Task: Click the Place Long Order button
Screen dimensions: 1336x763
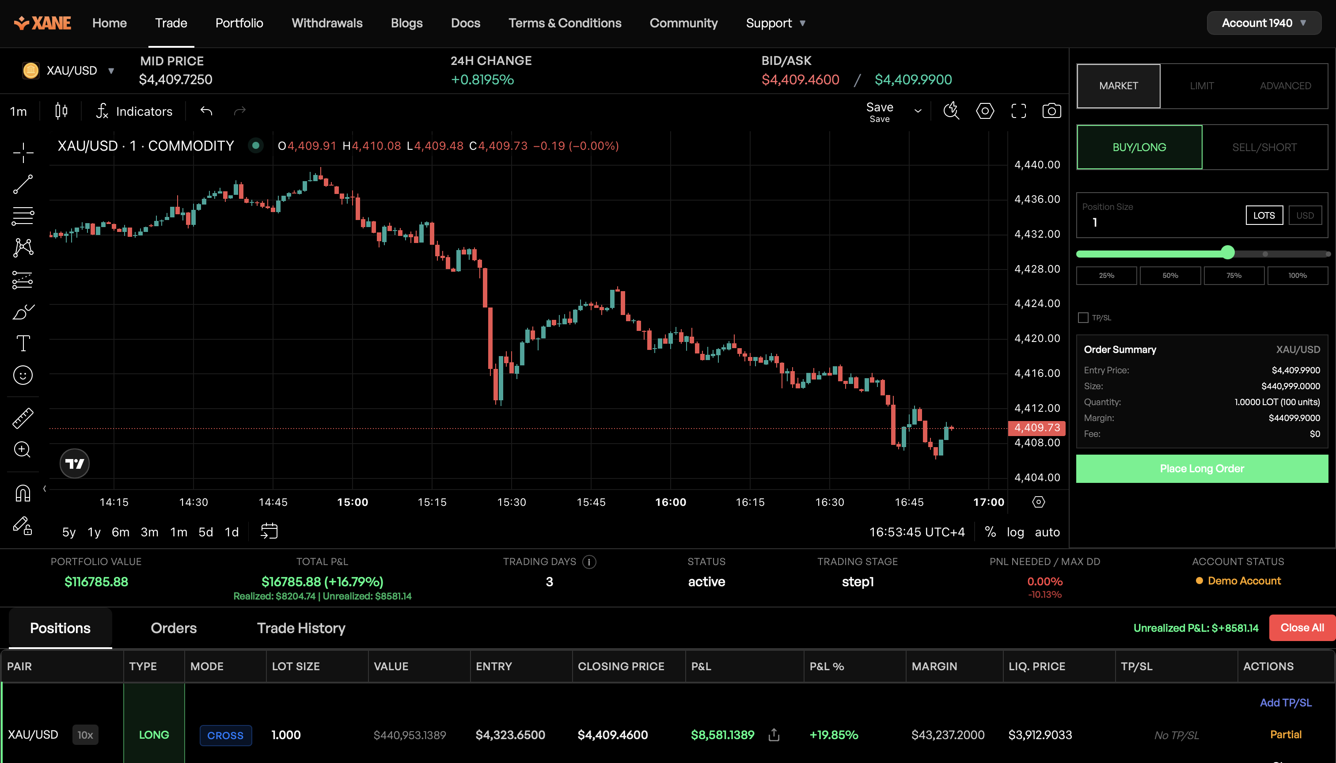Action: point(1201,468)
